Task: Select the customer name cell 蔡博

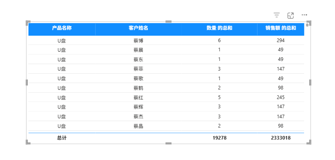Action: tap(138, 41)
